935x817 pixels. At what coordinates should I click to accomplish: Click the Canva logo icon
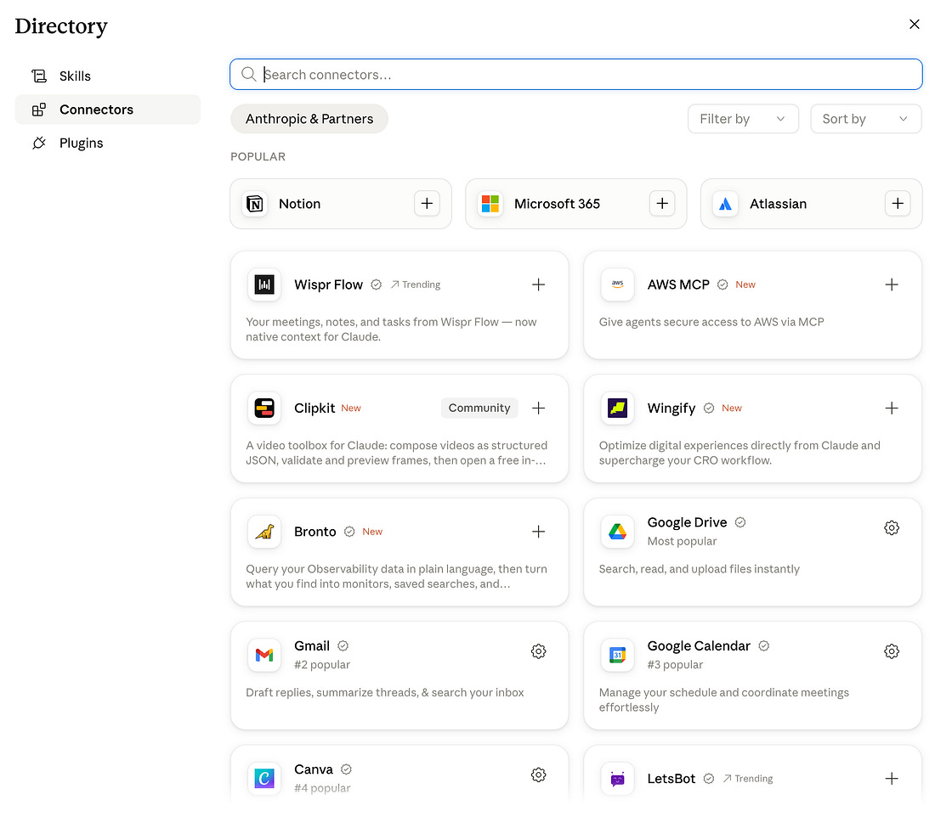click(x=264, y=778)
